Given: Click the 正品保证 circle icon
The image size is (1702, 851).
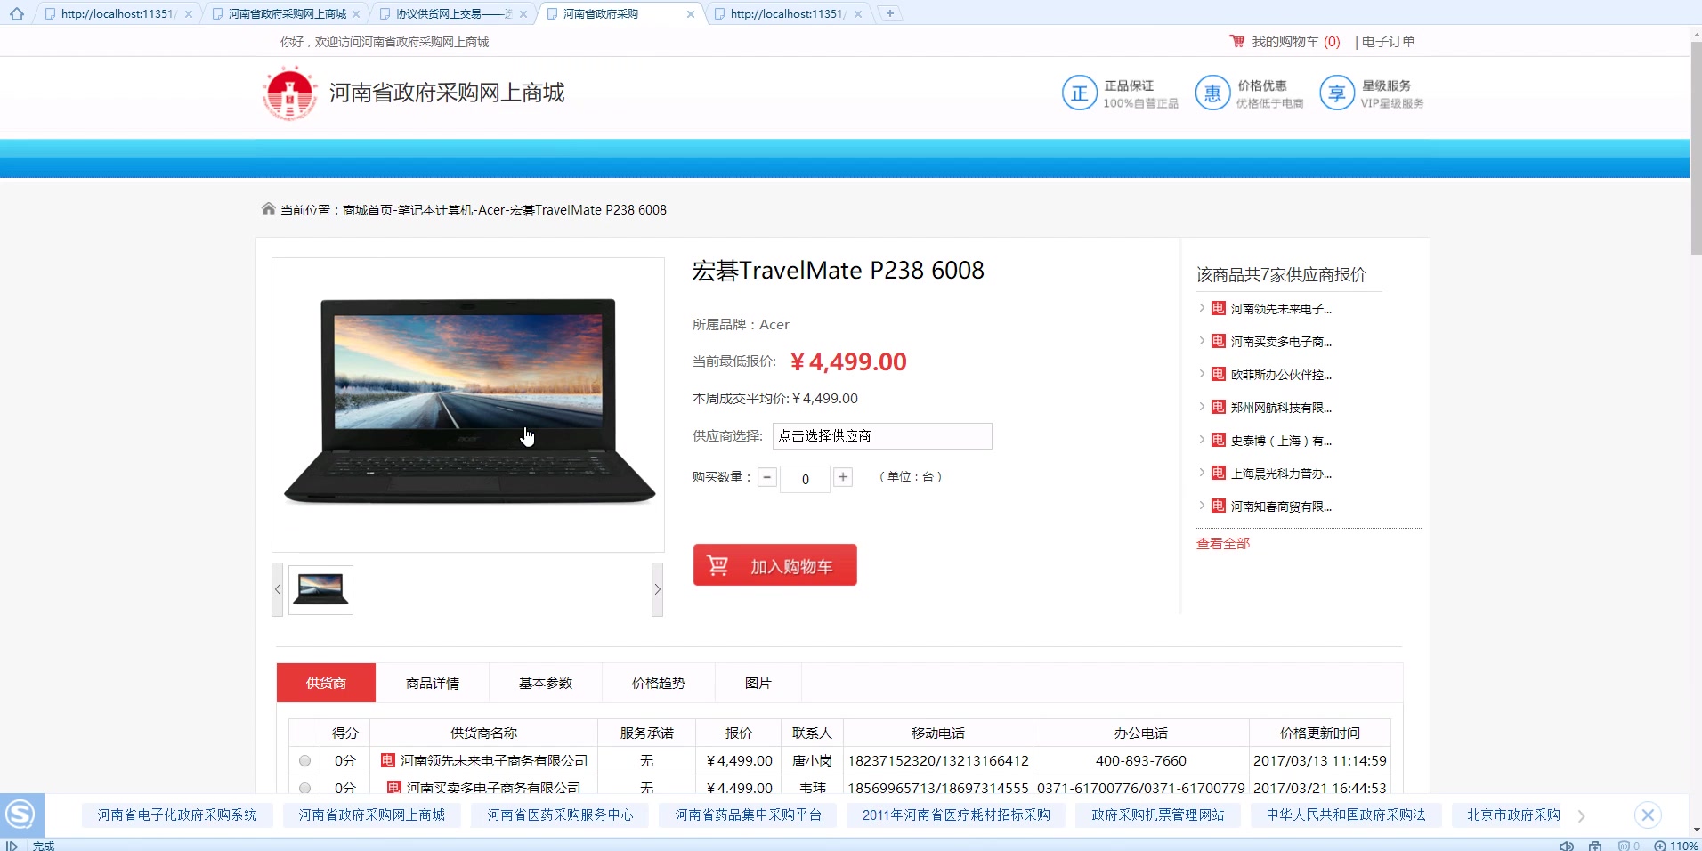Looking at the screenshot, I should (x=1079, y=93).
